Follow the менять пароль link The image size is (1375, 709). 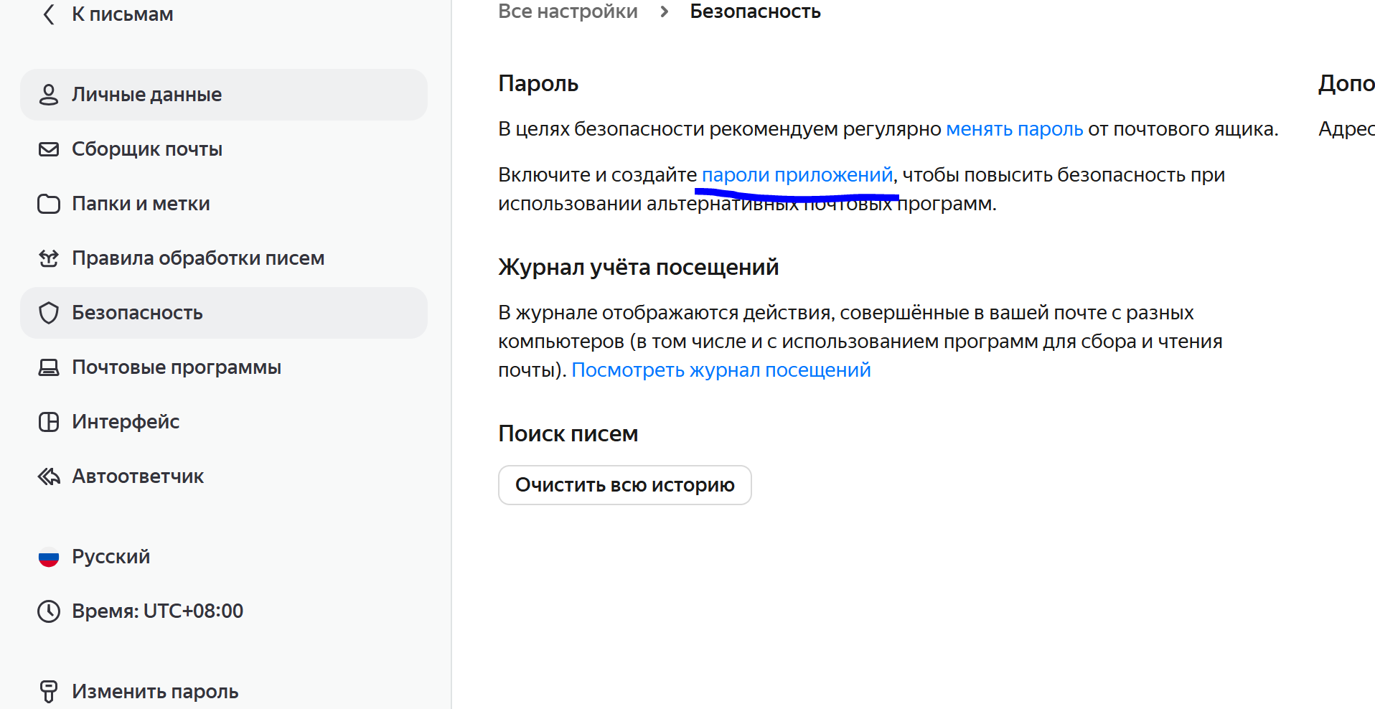pos(1014,129)
